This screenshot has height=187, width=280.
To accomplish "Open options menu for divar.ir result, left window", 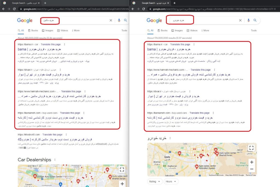I will [x=60, y=70].
